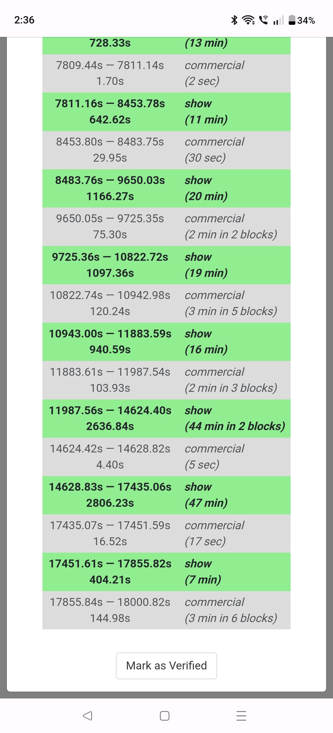The image size is (333, 733).
Task: Tap the cellular signal strength icon
Action: click(x=278, y=20)
